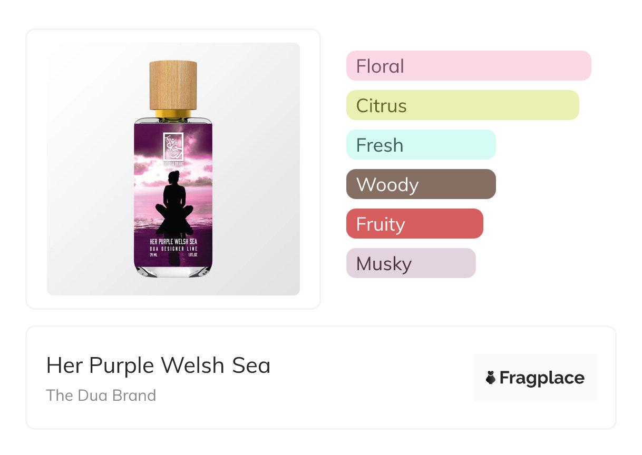Click the clear glass base of the bottle
The image size is (642, 455).
tap(173, 271)
